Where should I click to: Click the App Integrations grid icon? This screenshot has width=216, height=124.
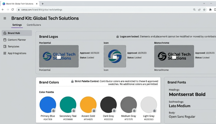pos(5,53)
